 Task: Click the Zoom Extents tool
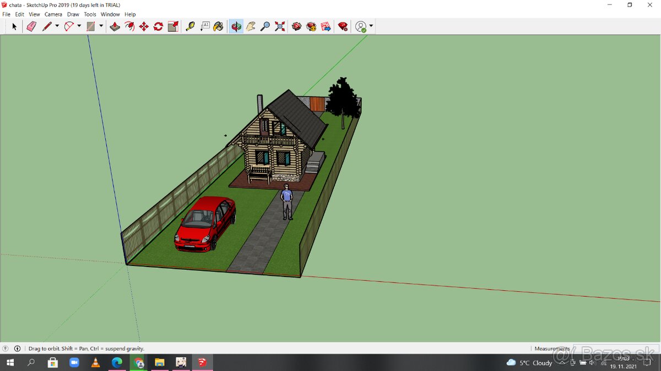coord(280,26)
